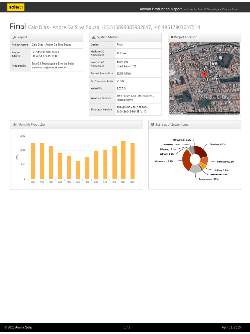
Task: Click the chart icon beside Monthly Production
Action: (15, 124)
